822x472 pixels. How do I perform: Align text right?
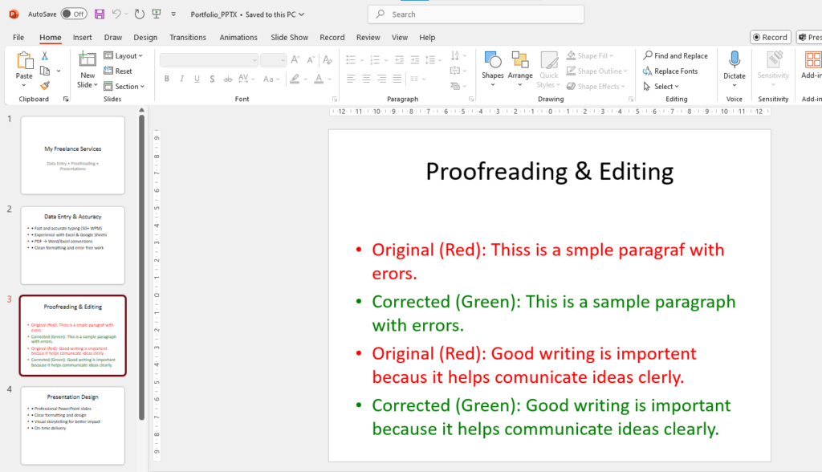click(x=381, y=79)
